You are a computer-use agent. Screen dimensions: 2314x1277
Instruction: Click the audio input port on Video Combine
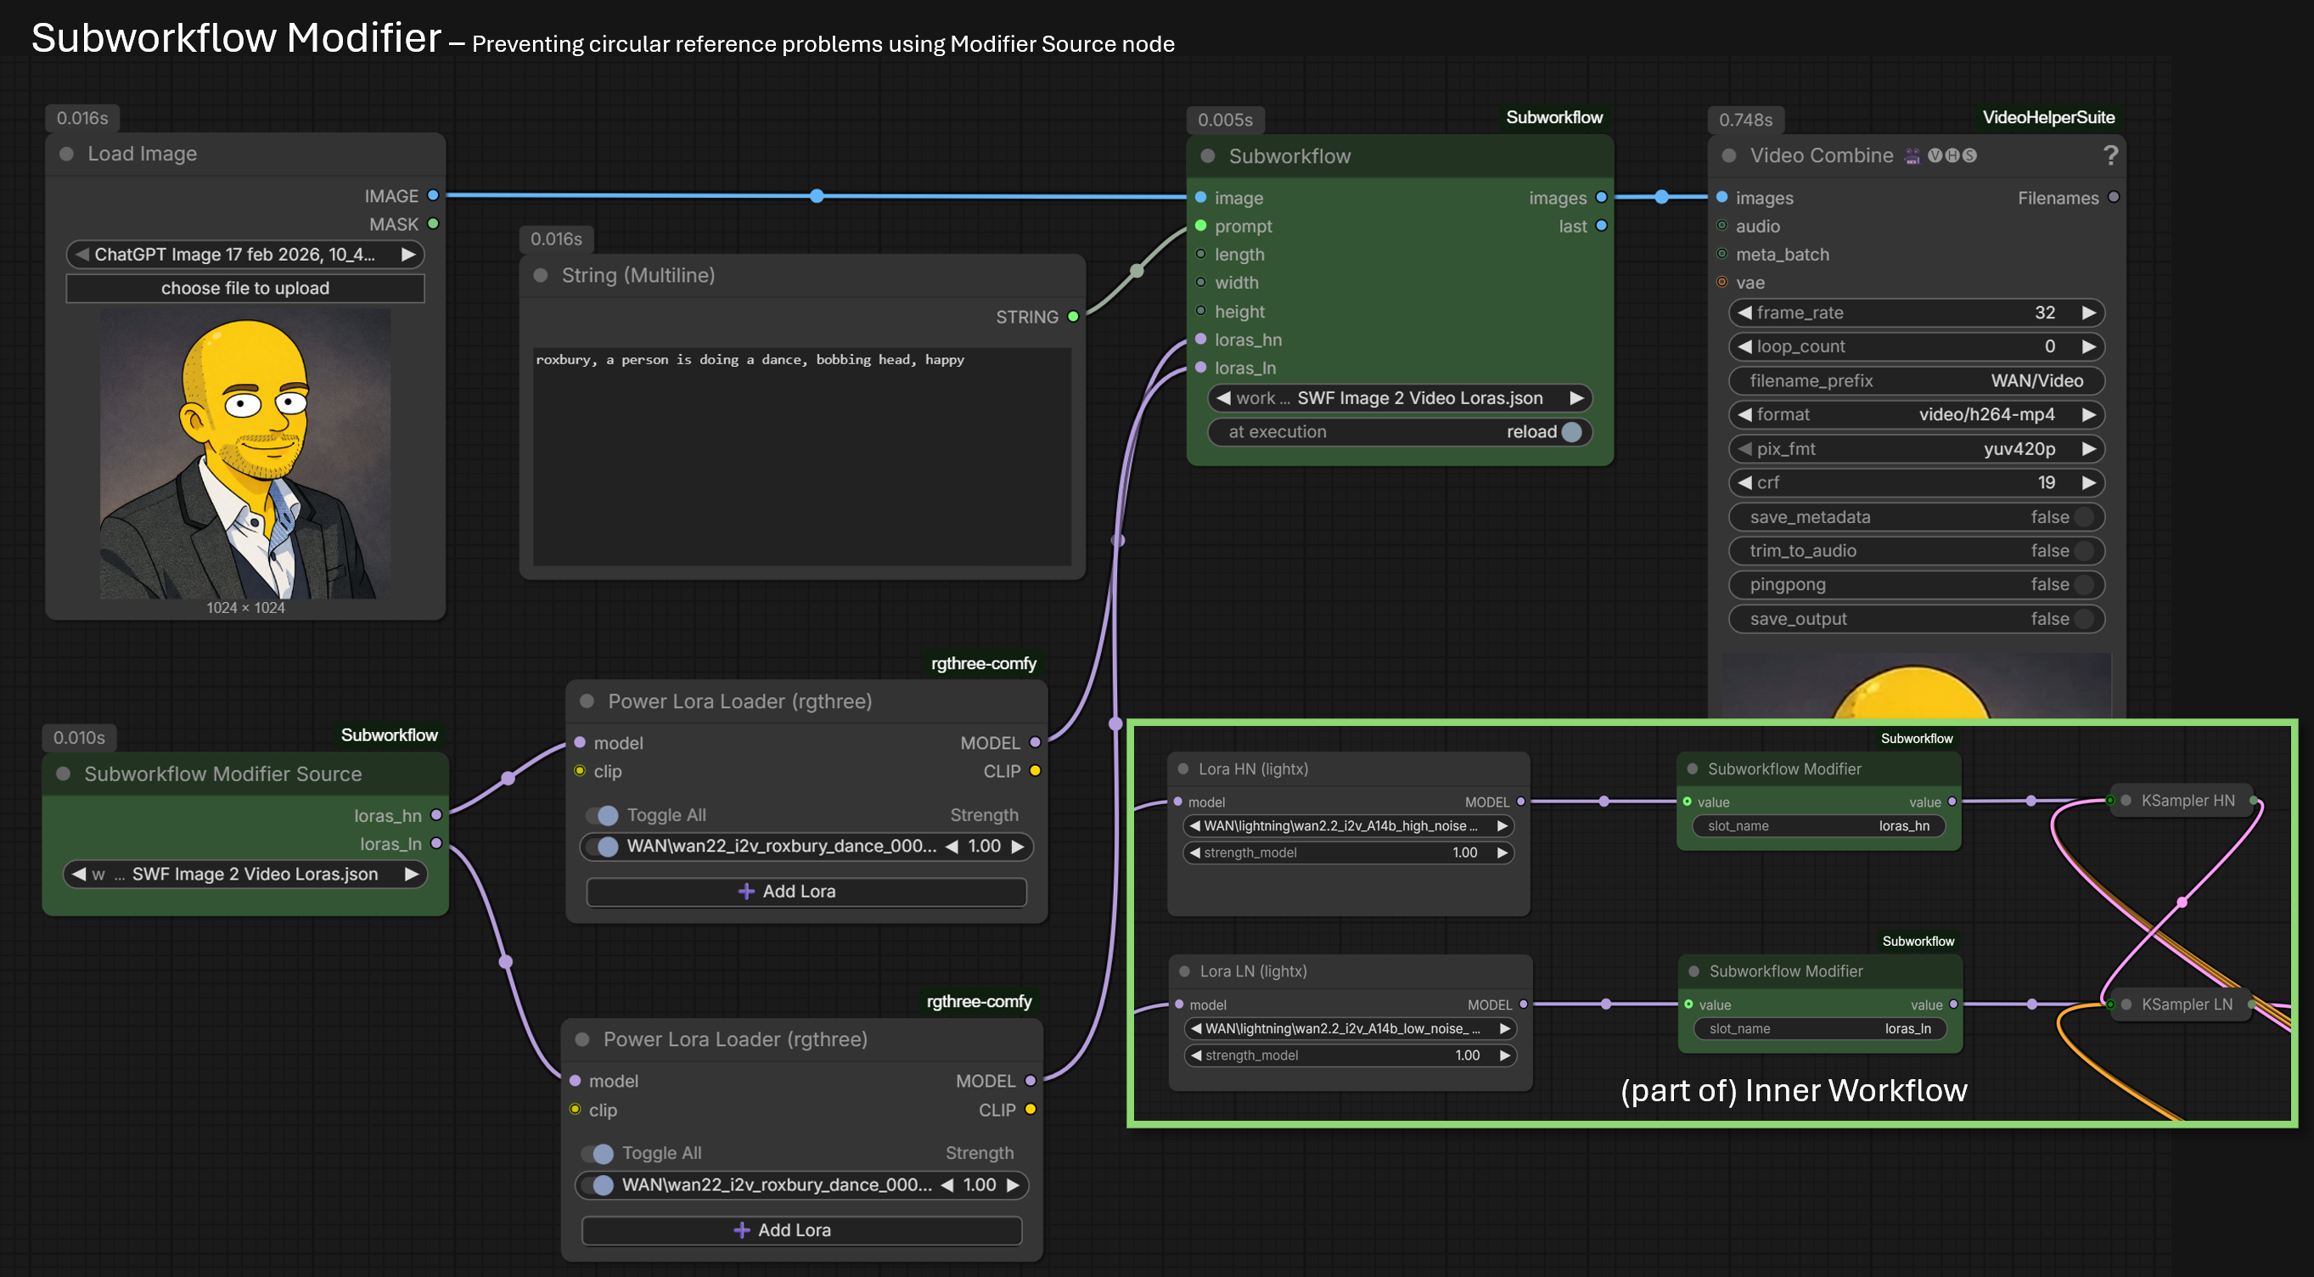pyautogui.click(x=1722, y=226)
